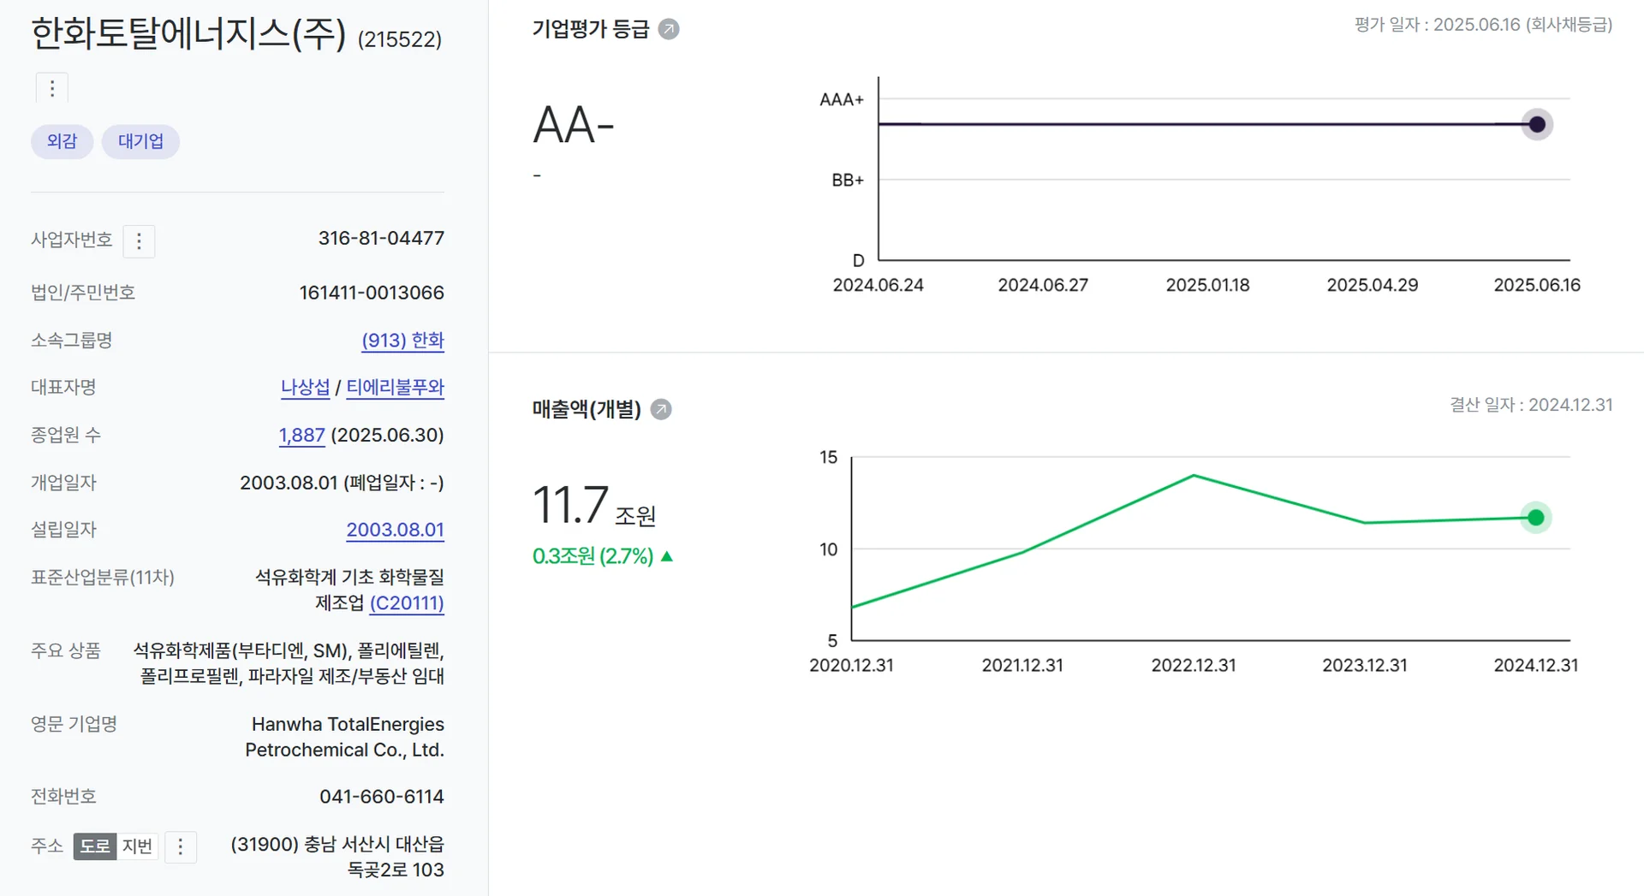Open the (913) 한화 group link

[403, 340]
